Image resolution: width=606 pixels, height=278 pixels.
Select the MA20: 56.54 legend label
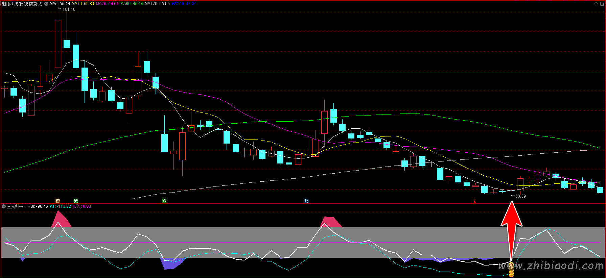(107, 4)
